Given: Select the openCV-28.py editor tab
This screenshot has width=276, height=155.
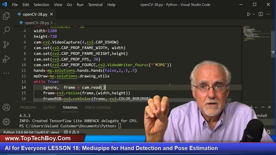Looking at the screenshot, I should (35, 14).
